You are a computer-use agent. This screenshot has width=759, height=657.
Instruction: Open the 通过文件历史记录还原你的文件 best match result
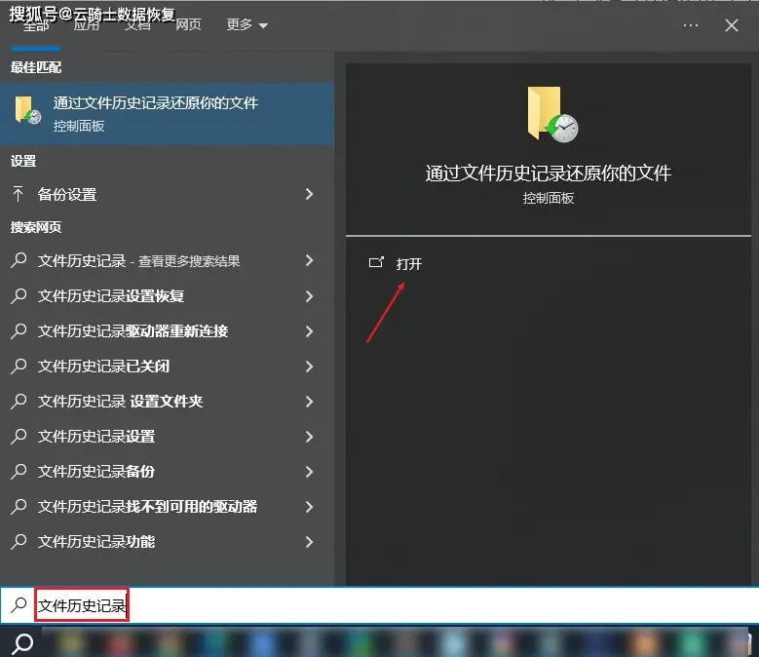point(167,114)
